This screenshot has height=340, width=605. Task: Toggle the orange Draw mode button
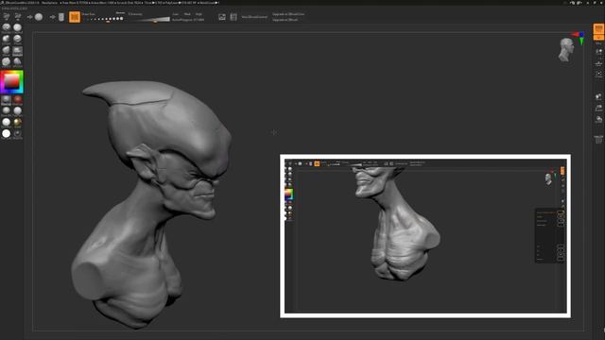pos(75,17)
